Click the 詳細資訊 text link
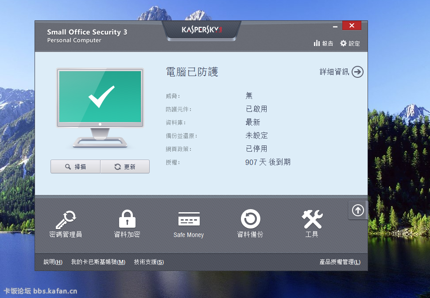 click(334, 72)
